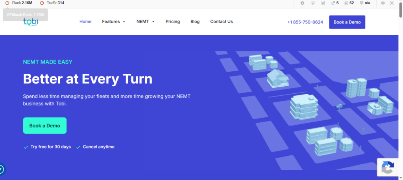Open the Home page link
This screenshot has width=403, height=180.
[x=85, y=22]
